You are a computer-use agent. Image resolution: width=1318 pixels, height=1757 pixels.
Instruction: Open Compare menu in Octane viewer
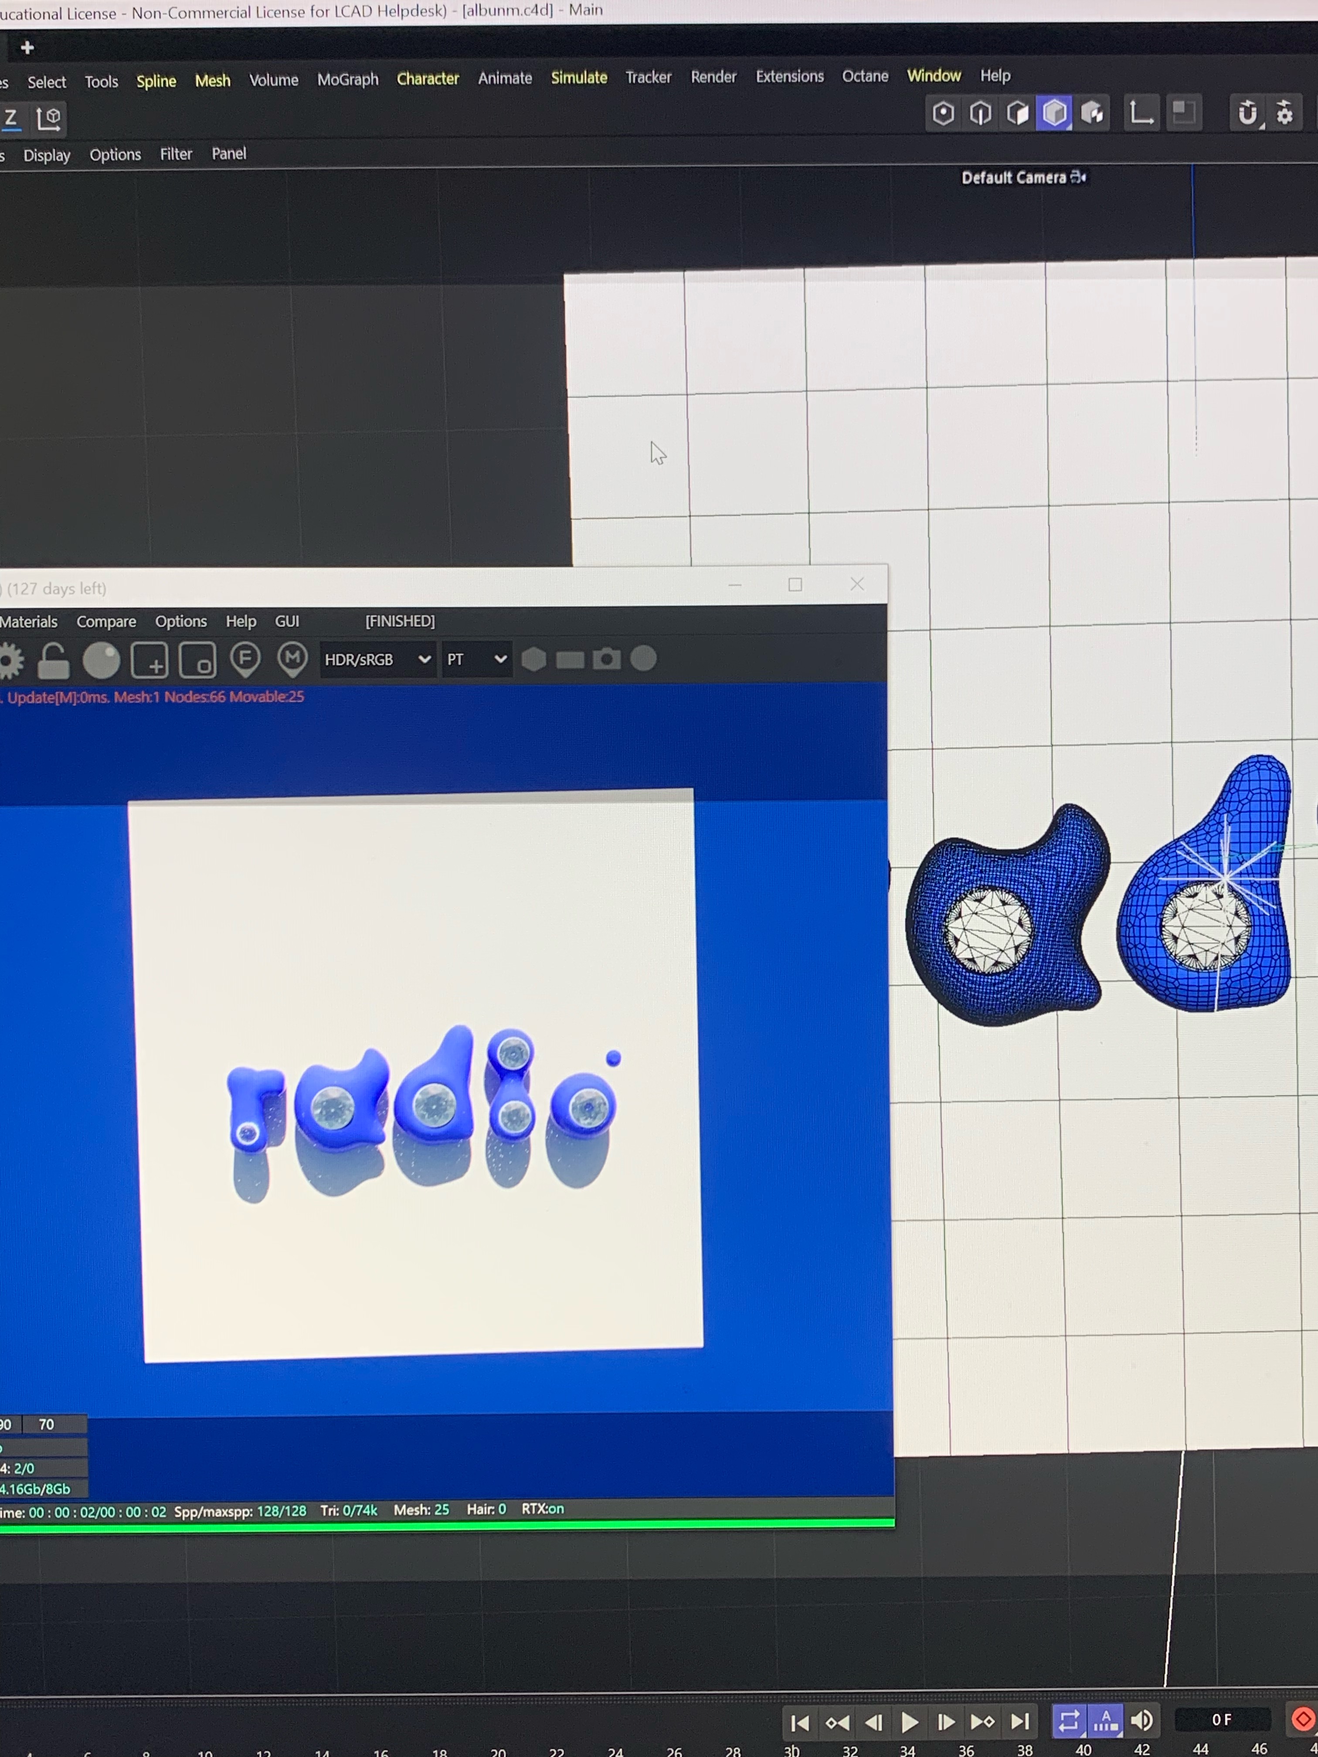(105, 622)
